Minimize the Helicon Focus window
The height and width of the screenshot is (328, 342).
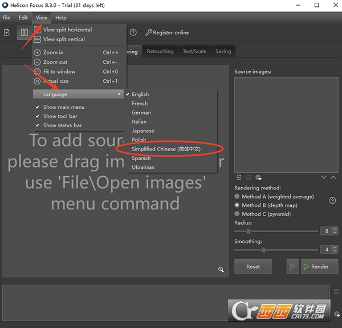[298, 5]
